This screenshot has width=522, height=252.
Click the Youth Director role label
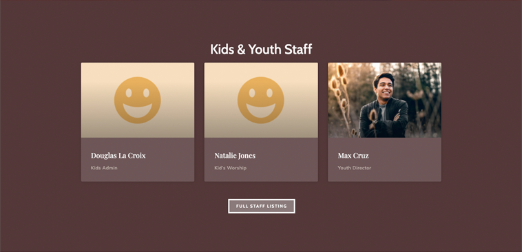(x=355, y=168)
